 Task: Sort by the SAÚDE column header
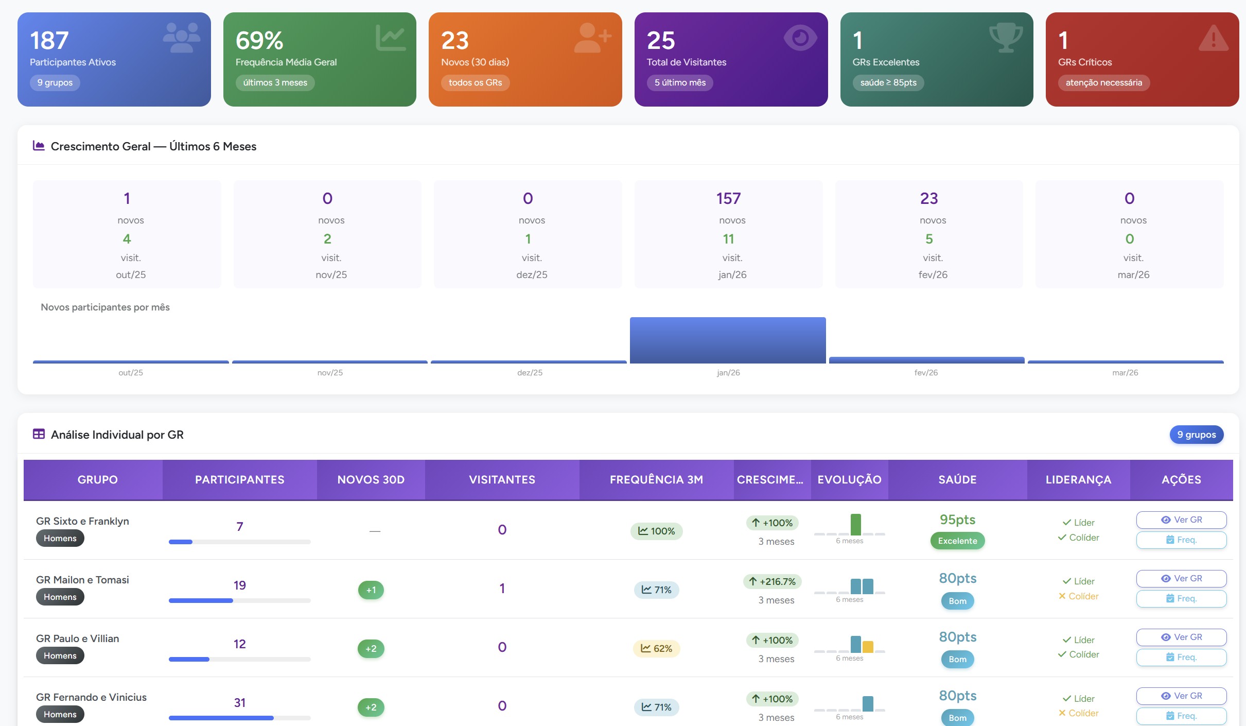[x=957, y=479]
